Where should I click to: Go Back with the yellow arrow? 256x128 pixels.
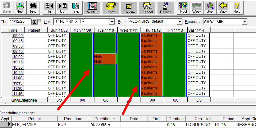pyautogui.click(x=223, y=8)
